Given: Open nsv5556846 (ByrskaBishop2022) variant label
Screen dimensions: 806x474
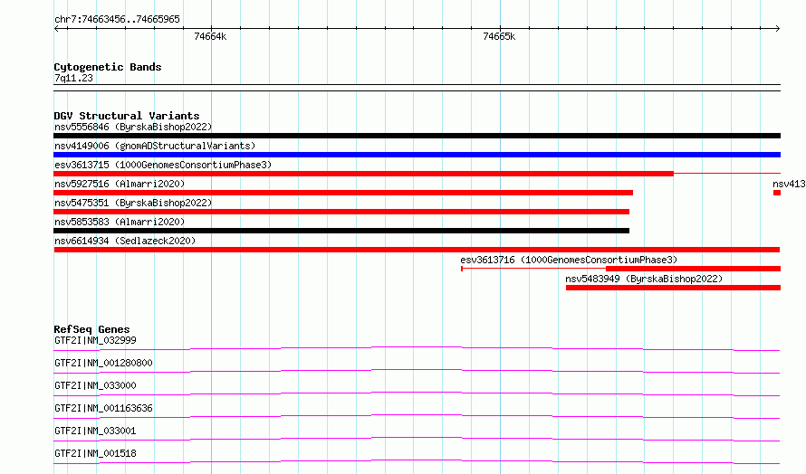Looking at the screenshot, I should 133,127.
